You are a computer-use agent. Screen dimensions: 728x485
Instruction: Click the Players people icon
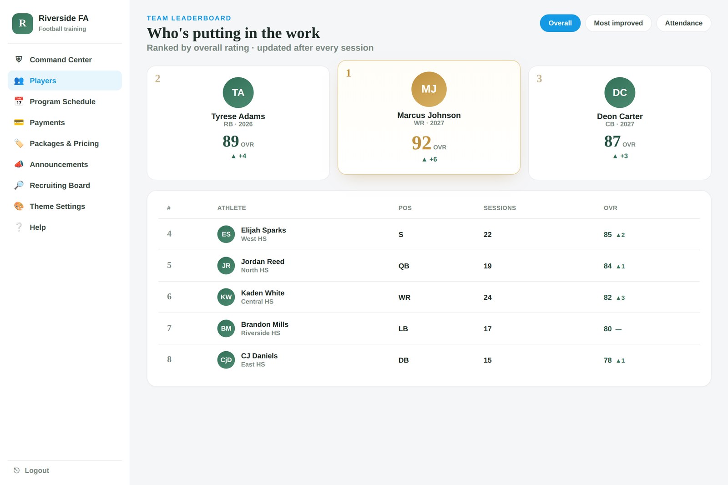(x=19, y=81)
